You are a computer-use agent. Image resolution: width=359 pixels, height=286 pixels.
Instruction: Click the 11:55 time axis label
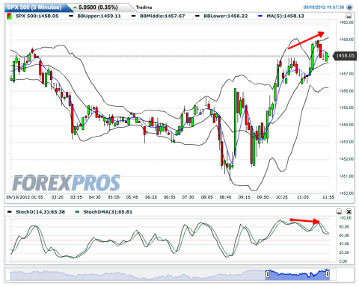[328, 197]
